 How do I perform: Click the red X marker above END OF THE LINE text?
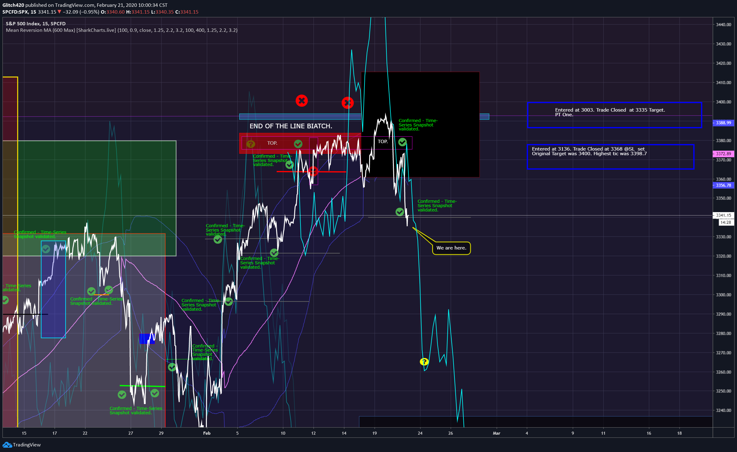pyautogui.click(x=301, y=101)
